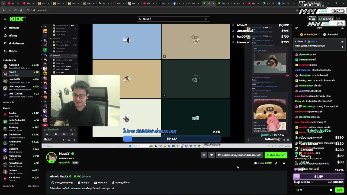The height and width of the screenshot is (195, 347).
Task: Click the NuuLY live avatar
Action: [x=51, y=157]
